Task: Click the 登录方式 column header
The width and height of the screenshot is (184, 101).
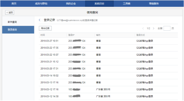Action: click(x=140, y=35)
